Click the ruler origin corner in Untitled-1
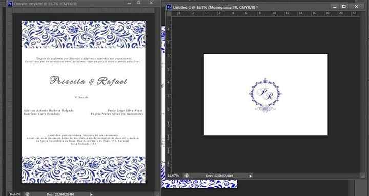The height and width of the screenshot is (196, 369). [x=169, y=14]
